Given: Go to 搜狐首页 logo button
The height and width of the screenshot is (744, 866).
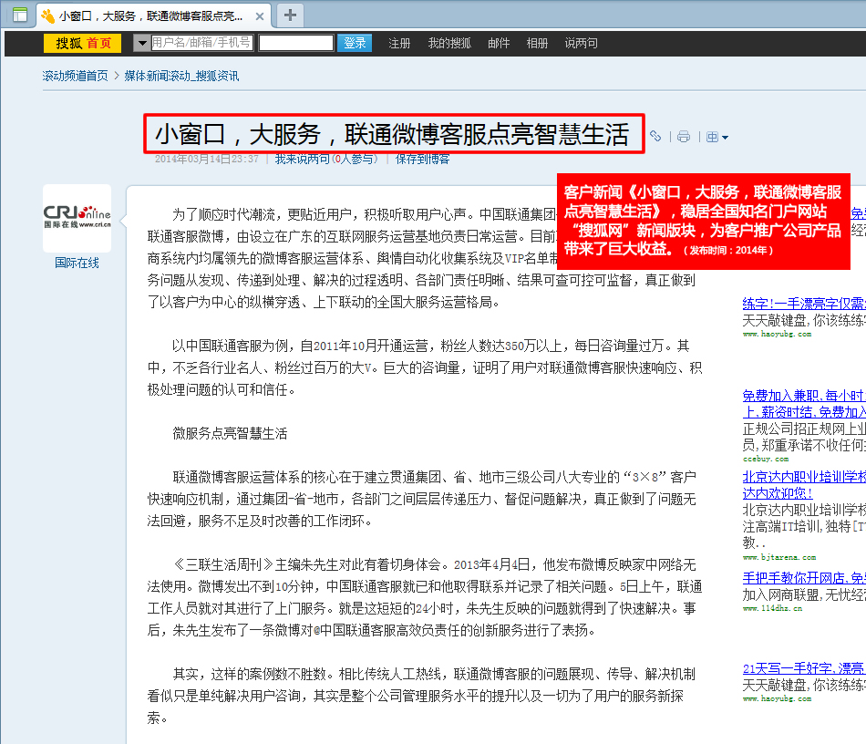Looking at the screenshot, I should point(83,43).
